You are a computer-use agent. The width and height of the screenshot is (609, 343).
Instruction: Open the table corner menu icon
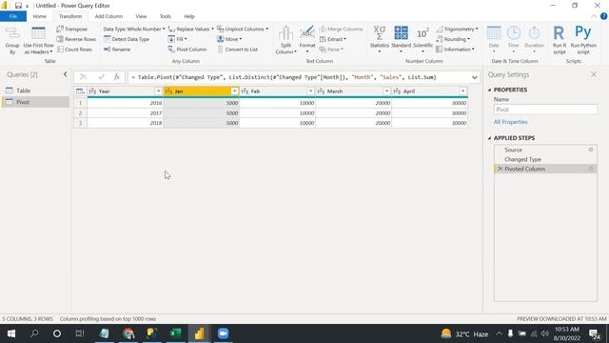[x=80, y=91]
